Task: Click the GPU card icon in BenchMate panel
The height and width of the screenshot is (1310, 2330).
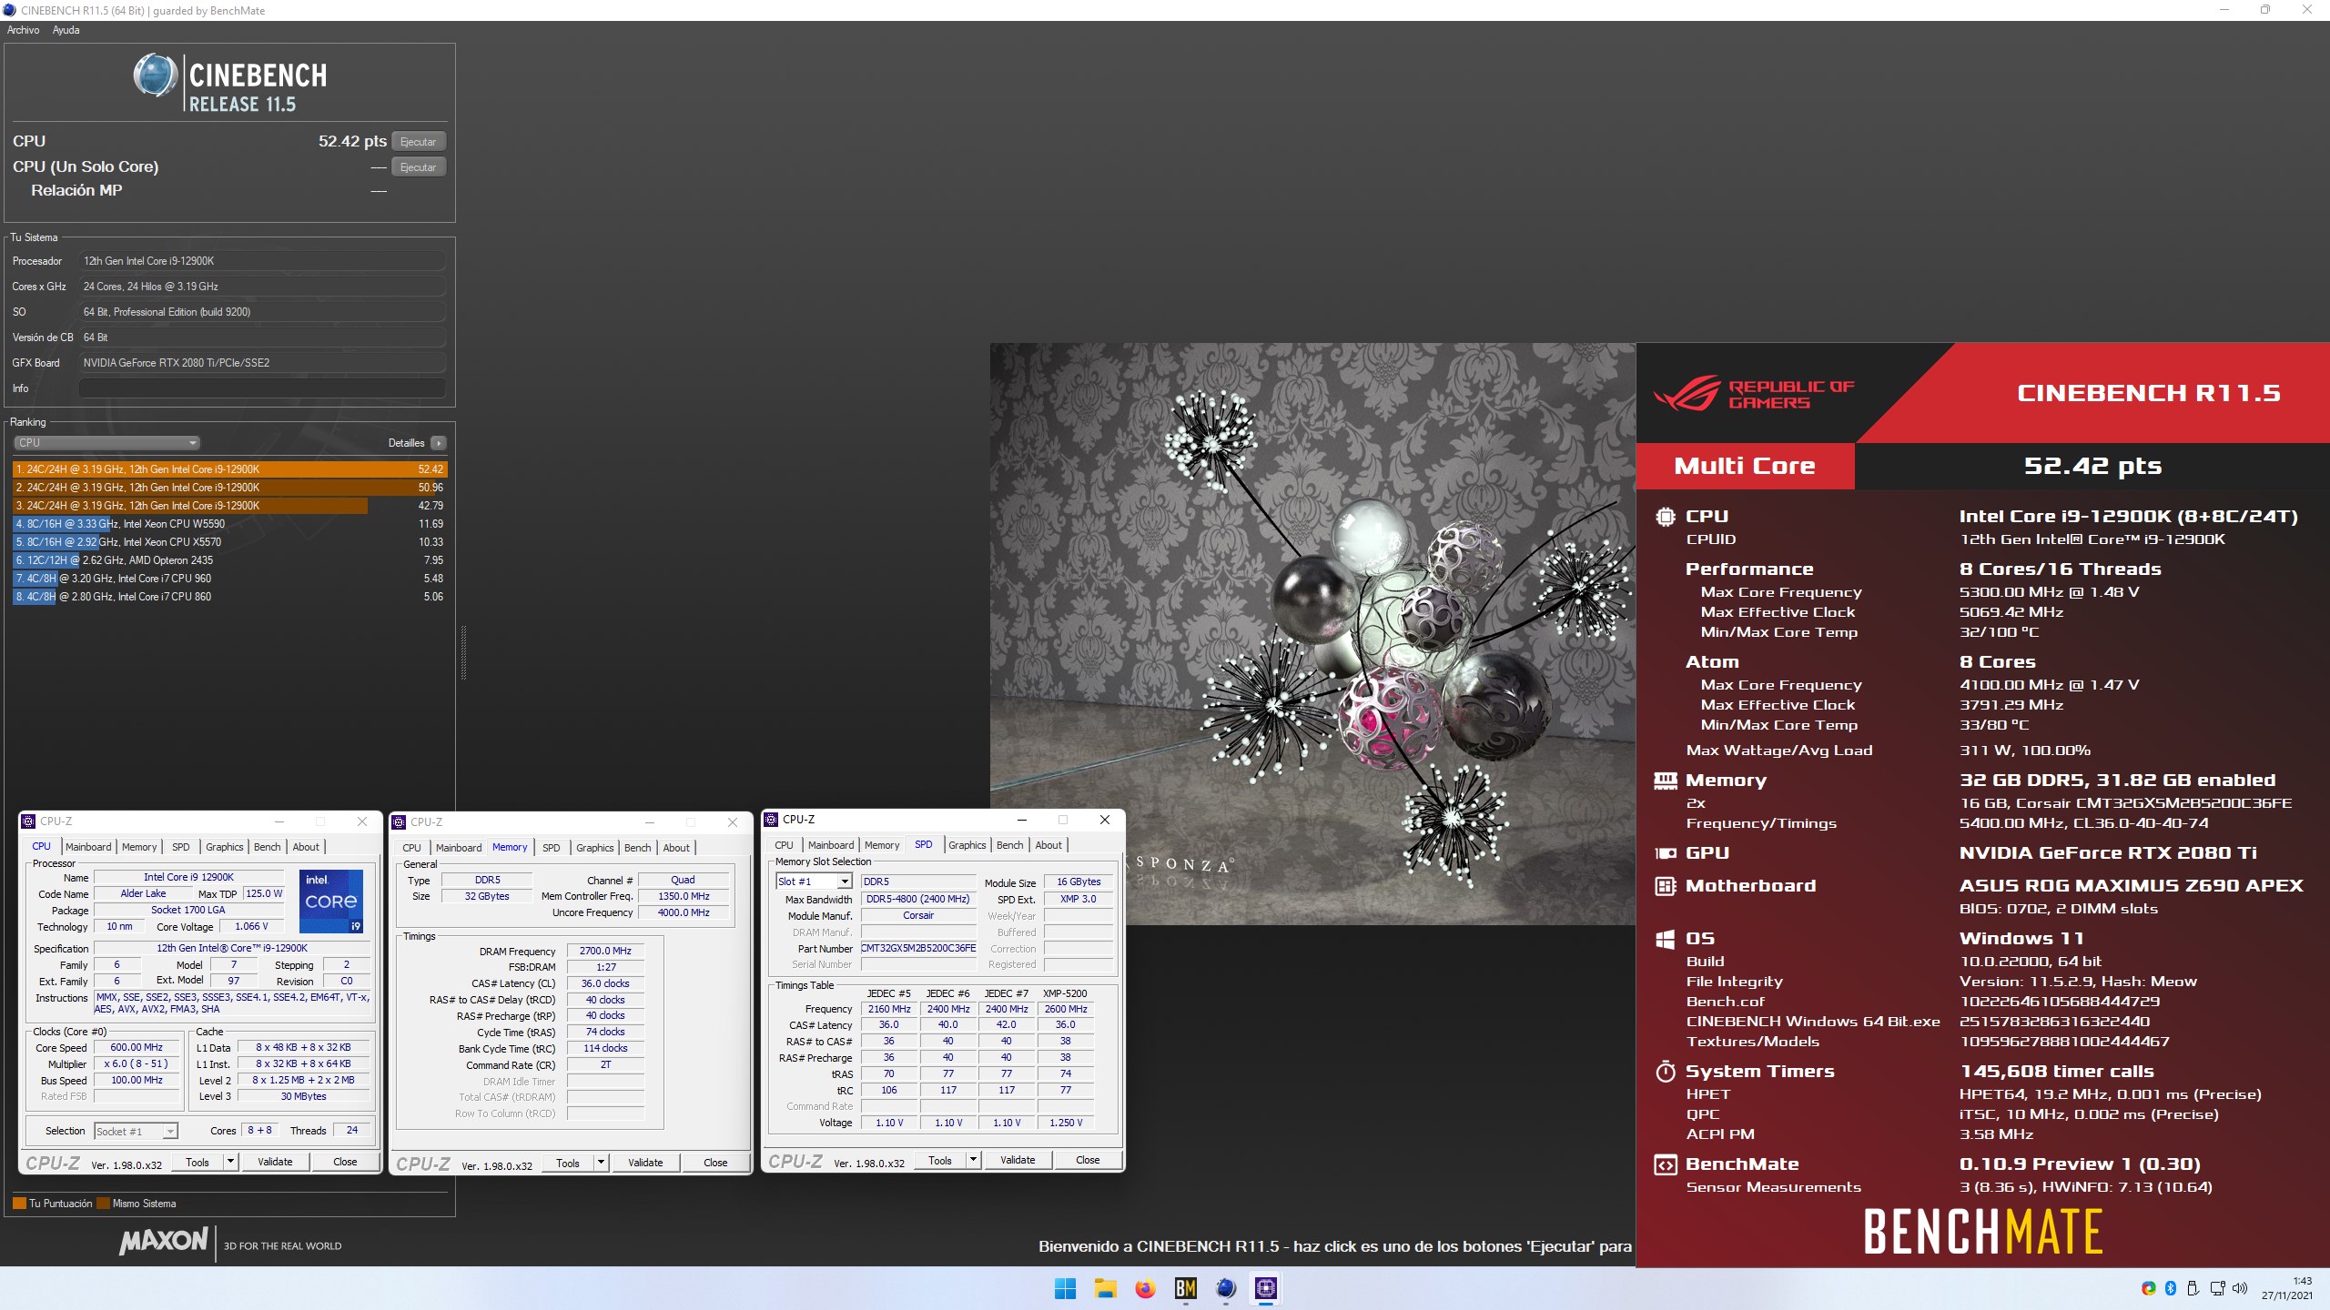Action: pos(1666,853)
